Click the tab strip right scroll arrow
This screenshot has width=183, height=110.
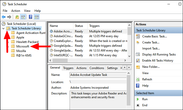[129, 68]
